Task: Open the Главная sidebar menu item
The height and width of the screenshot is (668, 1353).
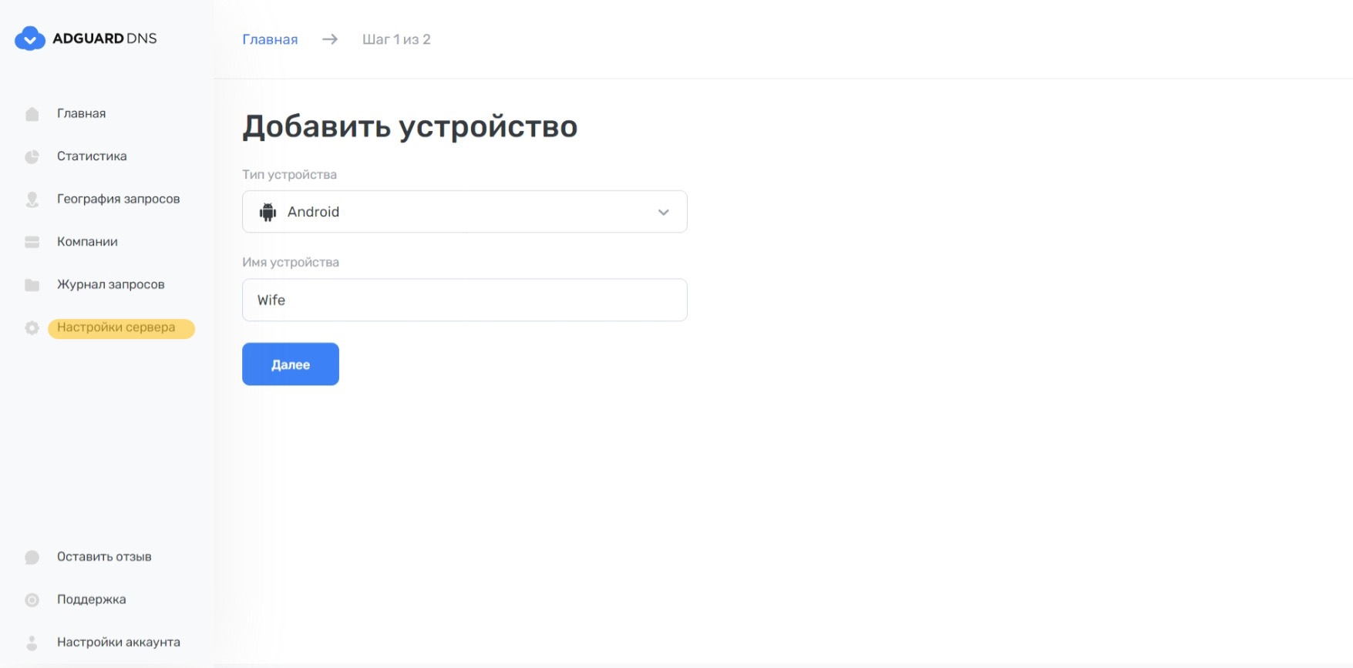Action: click(81, 113)
